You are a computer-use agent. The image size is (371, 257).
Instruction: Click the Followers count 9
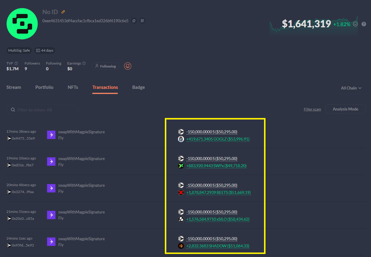(26, 69)
